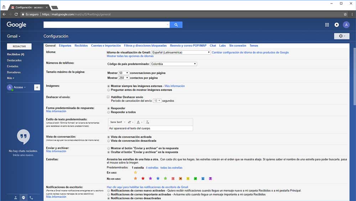This screenshot has height=201, width=356.
Task: Select the purple star
Action: (150, 179)
